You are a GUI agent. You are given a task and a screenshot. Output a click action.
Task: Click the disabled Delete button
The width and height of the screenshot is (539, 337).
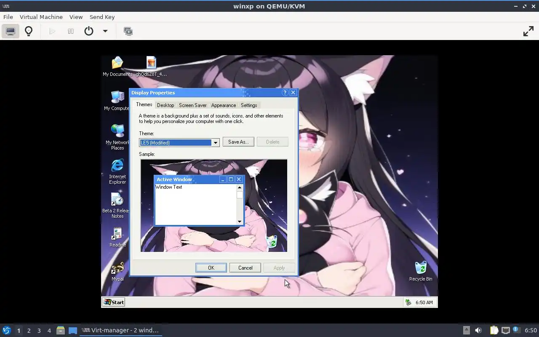click(272, 142)
